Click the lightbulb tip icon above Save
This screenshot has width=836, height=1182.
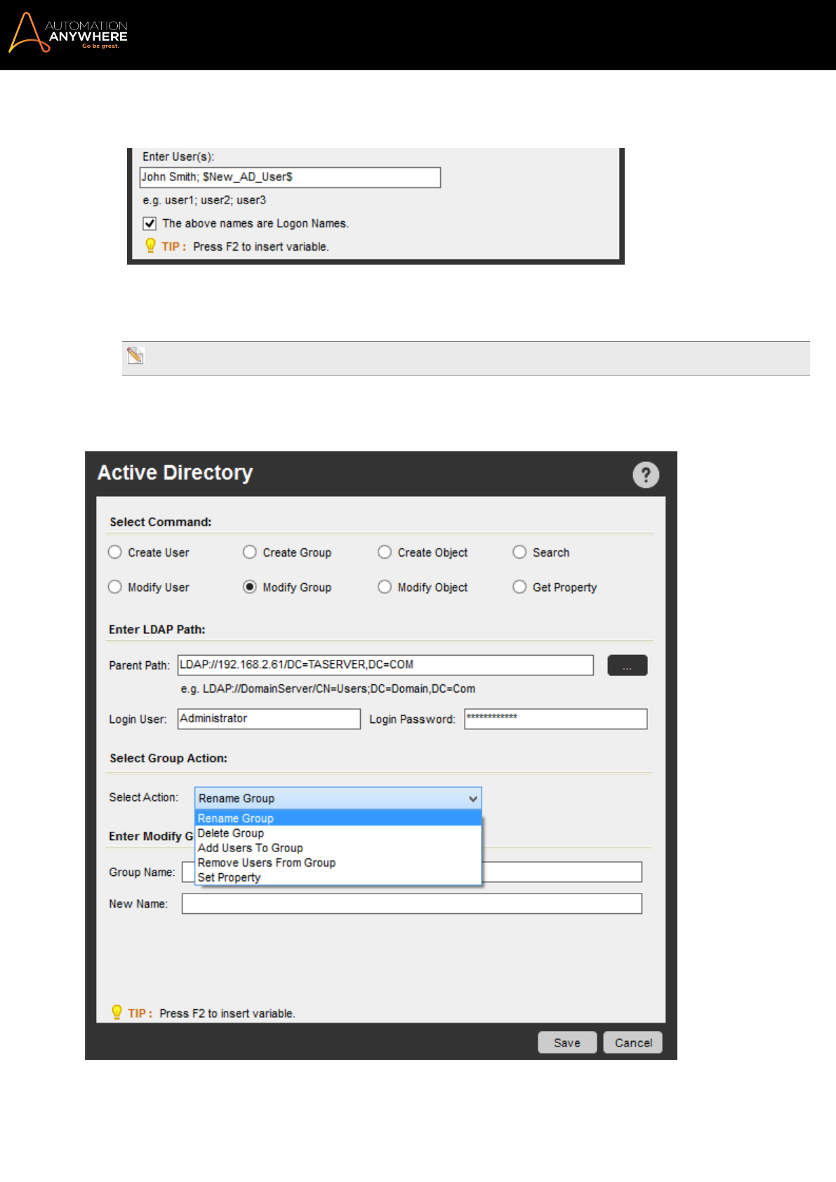pos(117,1012)
